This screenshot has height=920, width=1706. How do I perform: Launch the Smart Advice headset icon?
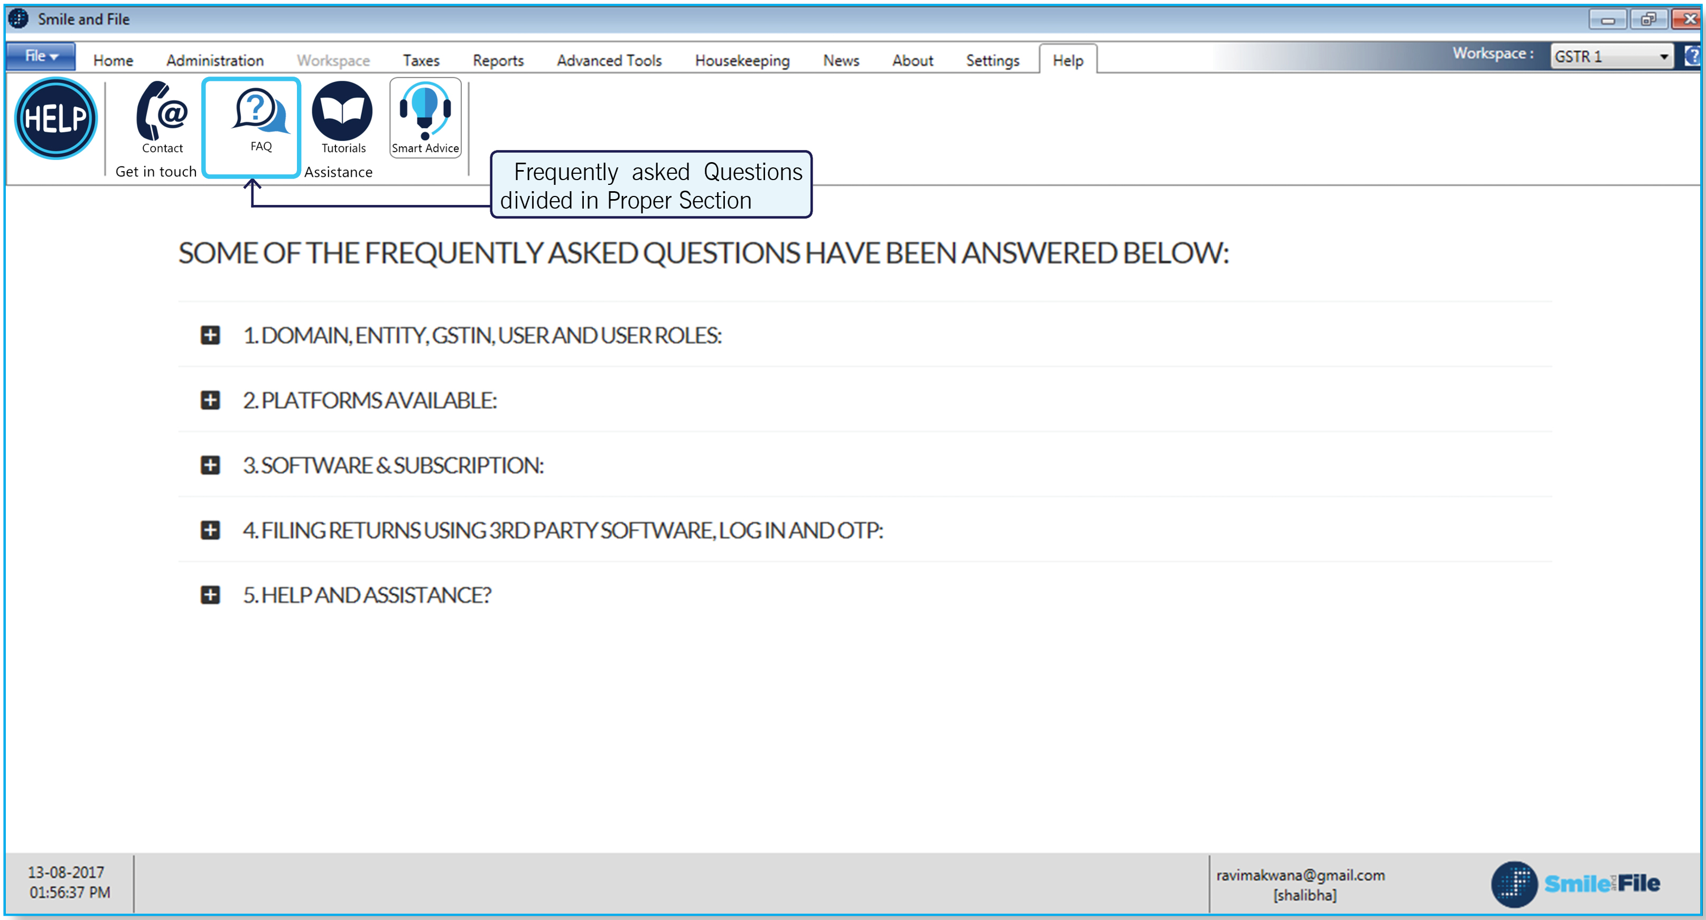pyautogui.click(x=425, y=112)
